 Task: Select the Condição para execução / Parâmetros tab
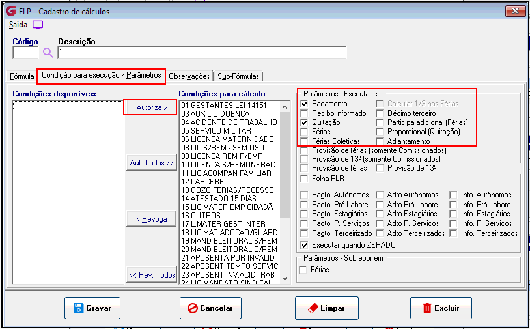(x=102, y=76)
